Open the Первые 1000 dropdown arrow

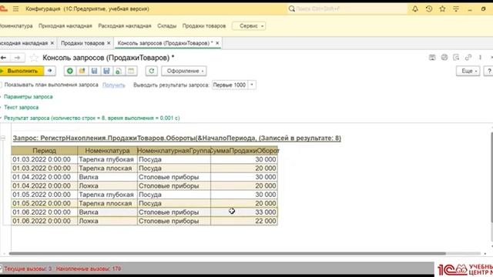click(x=252, y=85)
